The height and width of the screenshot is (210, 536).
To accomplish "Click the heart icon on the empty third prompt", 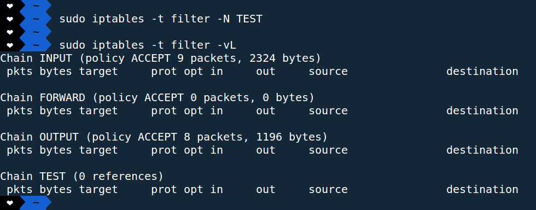I will click(10, 32).
